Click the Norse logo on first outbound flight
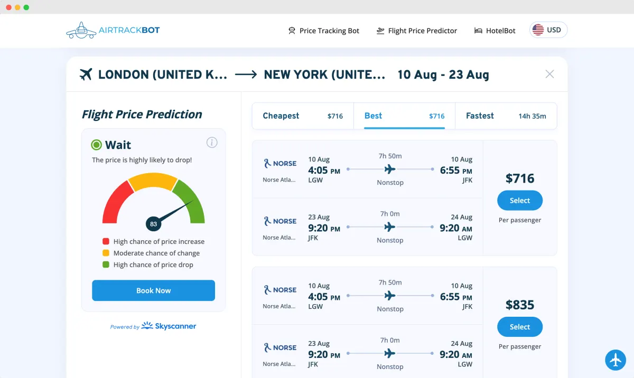Image resolution: width=634 pixels, height=378 pixels. click(280, 164)
